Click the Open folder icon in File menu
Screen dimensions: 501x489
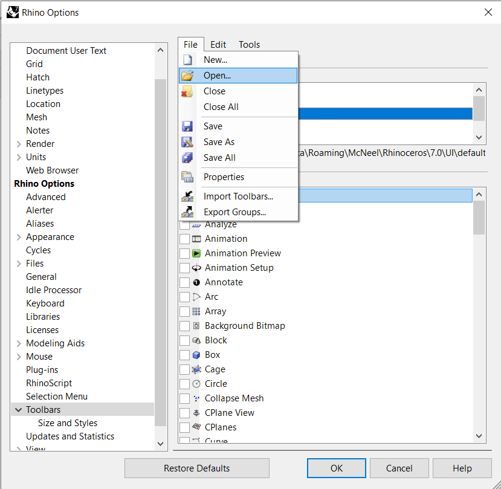click(187, 76)
